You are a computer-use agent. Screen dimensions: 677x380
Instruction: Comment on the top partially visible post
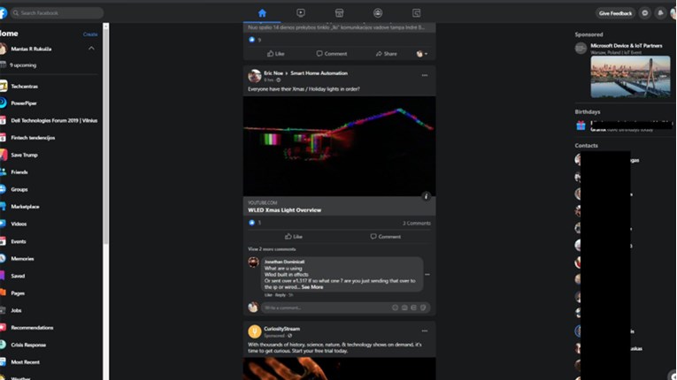pyautogui.click(x=331, y=54)
